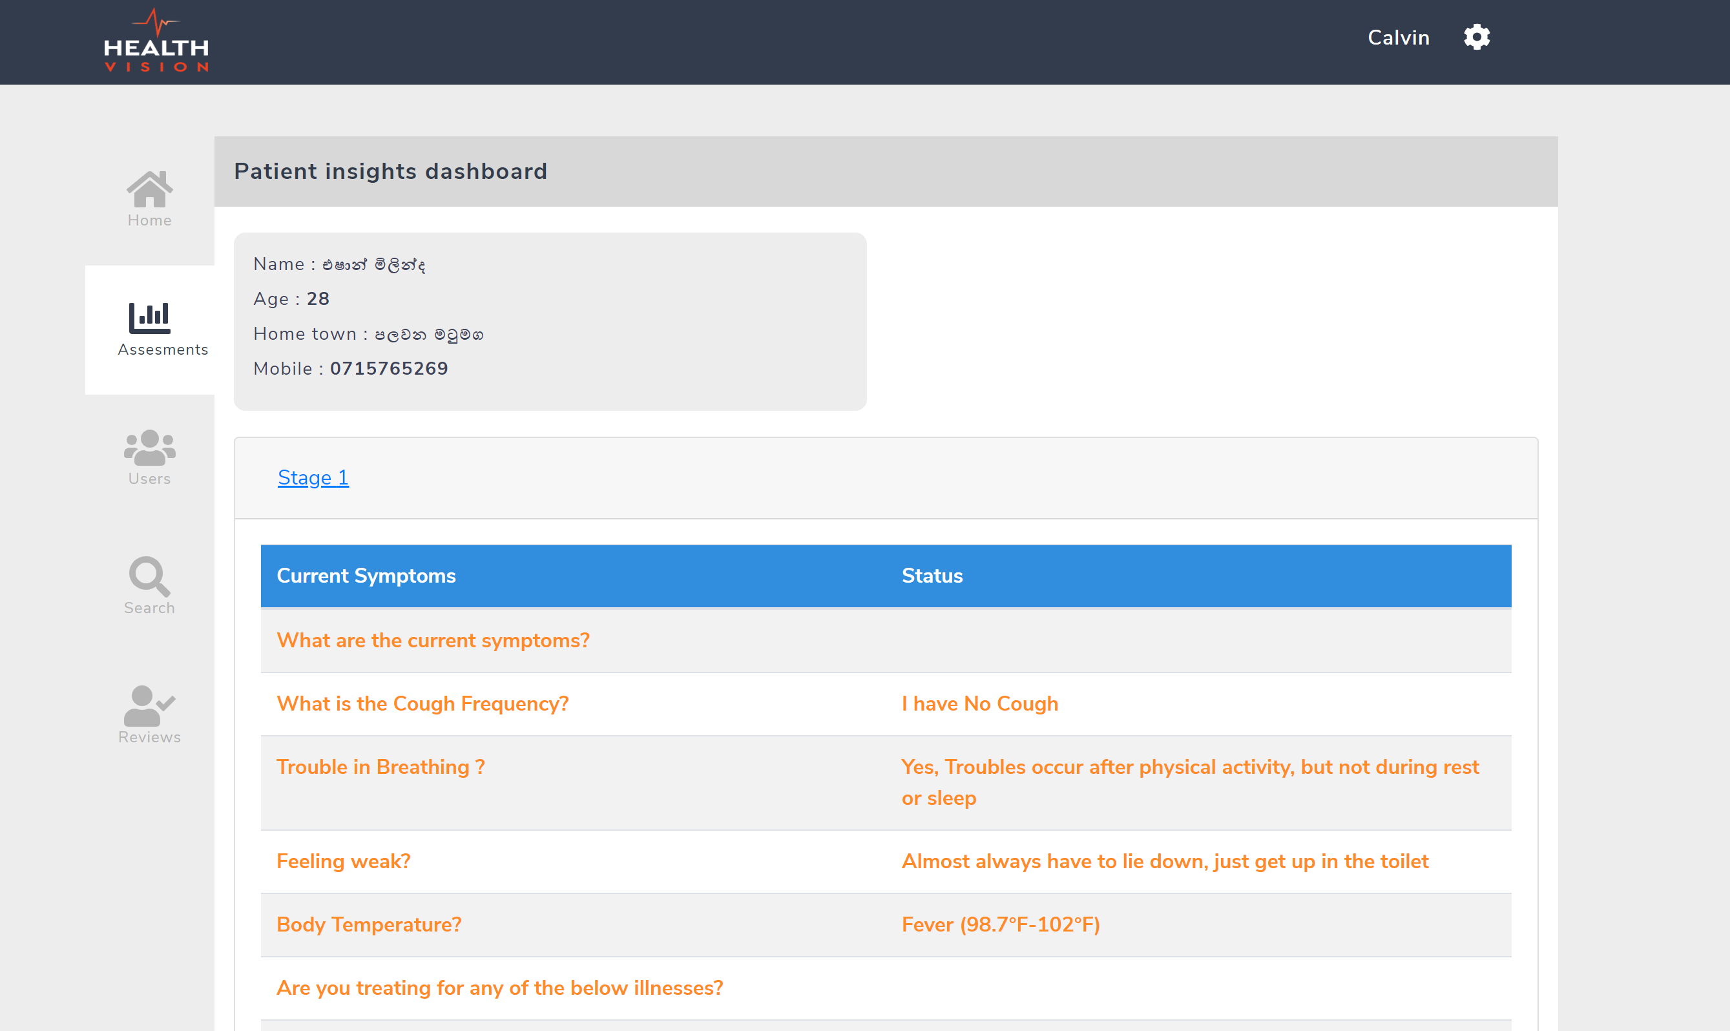Viewport: 1730px width, 1031px height.
Task: Click the Calvin username
Action: pos(1398,37)
